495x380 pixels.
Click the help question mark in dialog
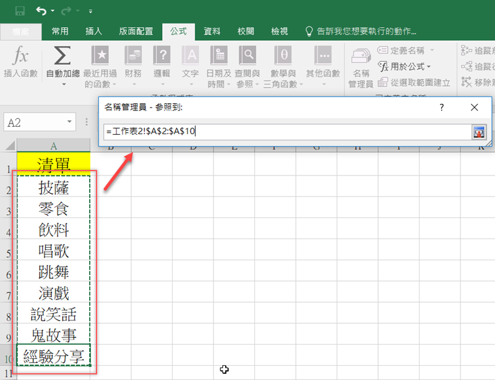(x=442, y=108)
